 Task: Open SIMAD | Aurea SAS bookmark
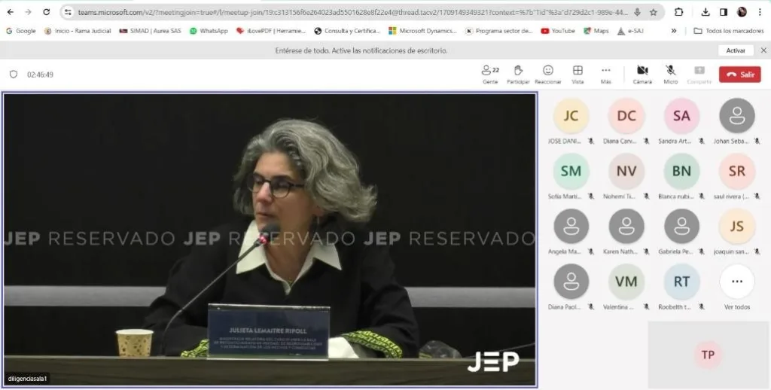tap(151, 30)
